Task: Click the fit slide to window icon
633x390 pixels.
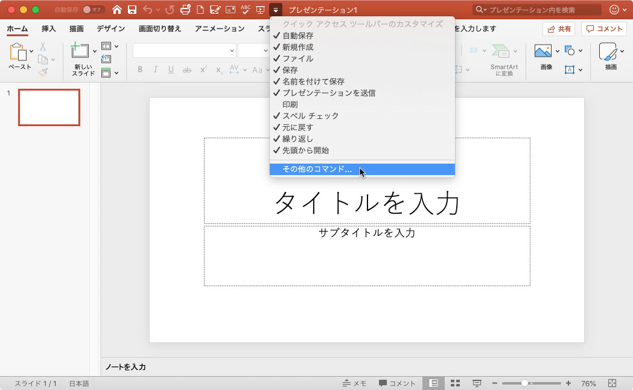Action: tap(612, 383)
